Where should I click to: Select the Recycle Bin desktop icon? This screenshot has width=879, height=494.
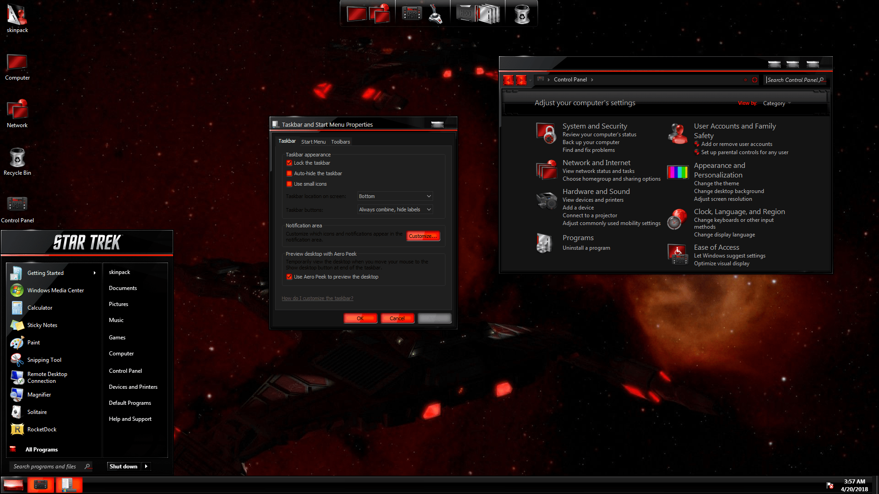[x=17, y=162]
